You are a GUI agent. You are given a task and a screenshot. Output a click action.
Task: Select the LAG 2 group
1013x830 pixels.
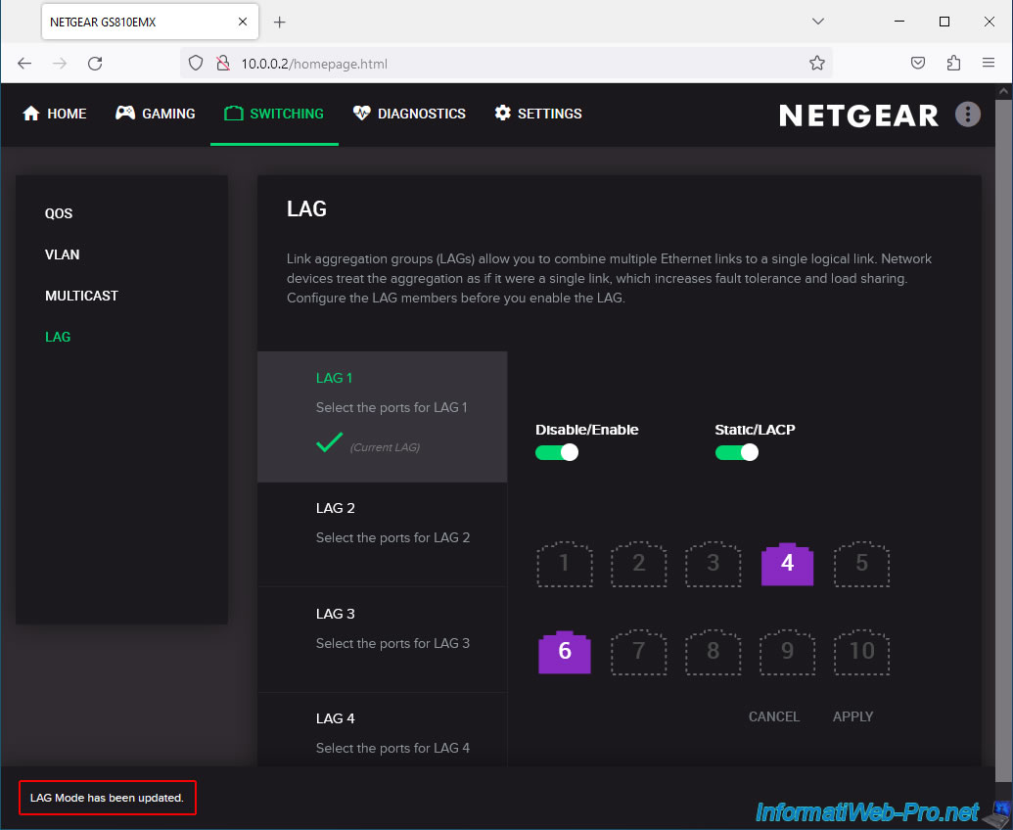[382, 534]
